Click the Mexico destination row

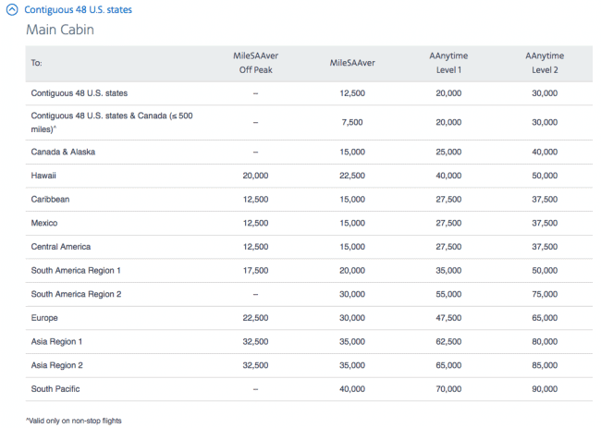pos(44,223)
